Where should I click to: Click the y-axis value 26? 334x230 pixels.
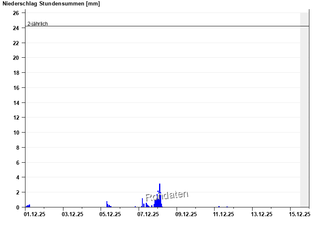pyautogui.click(x=16, y=13)
